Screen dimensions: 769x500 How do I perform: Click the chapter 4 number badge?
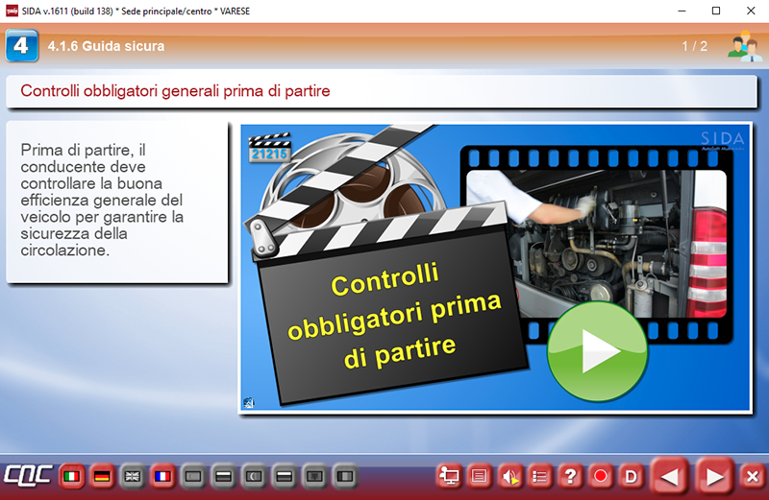[x=21, y=45]
